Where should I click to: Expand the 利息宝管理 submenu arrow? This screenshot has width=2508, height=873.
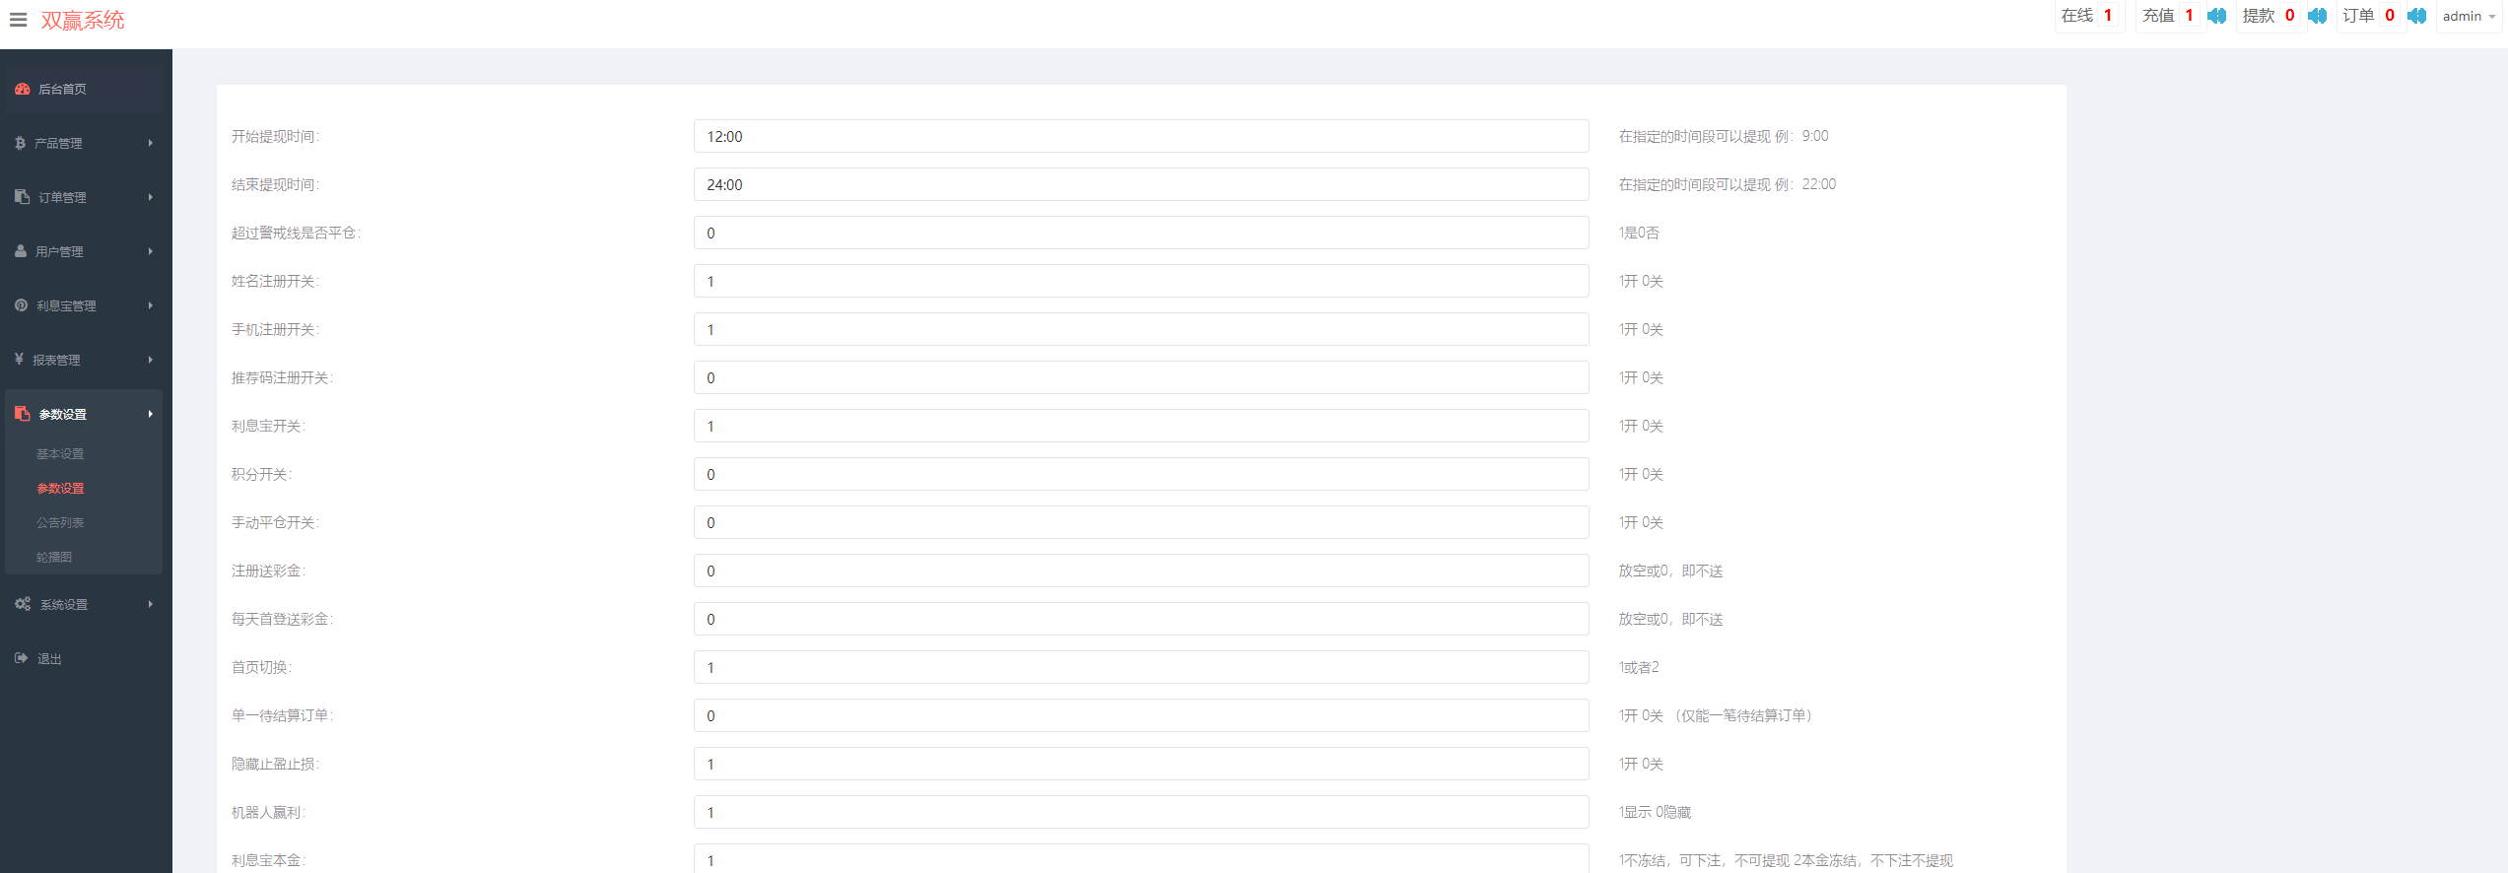151,305
